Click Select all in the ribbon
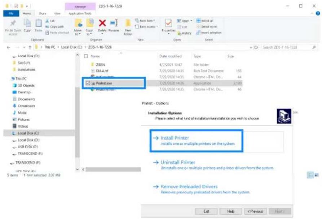 click(205, 21)
